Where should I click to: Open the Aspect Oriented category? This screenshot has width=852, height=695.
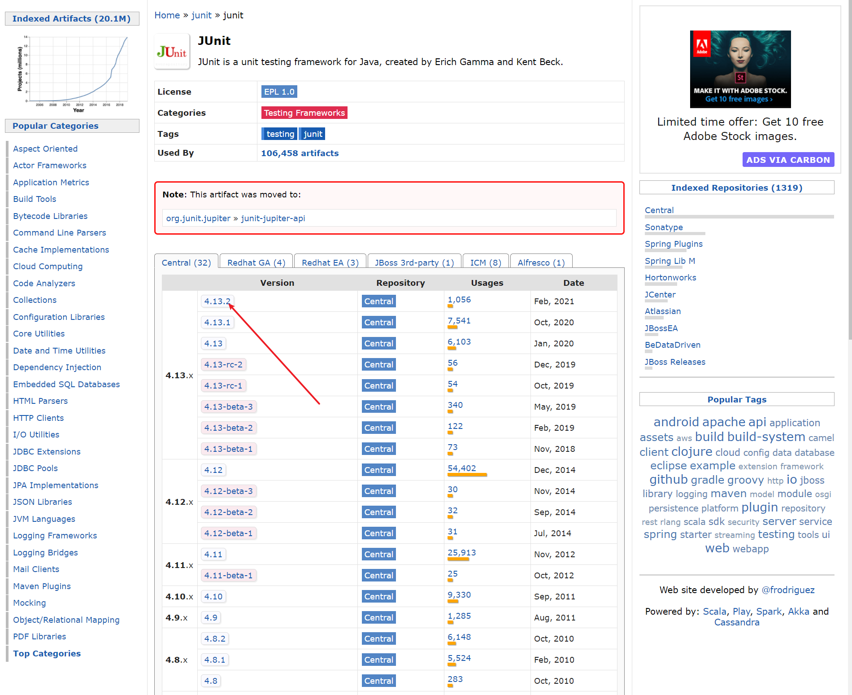pos(45,149)
